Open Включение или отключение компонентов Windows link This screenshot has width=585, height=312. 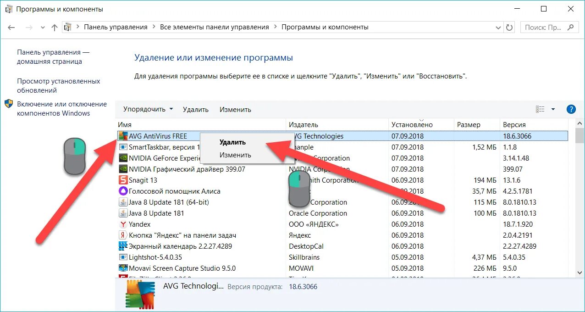tap(62, 109)
